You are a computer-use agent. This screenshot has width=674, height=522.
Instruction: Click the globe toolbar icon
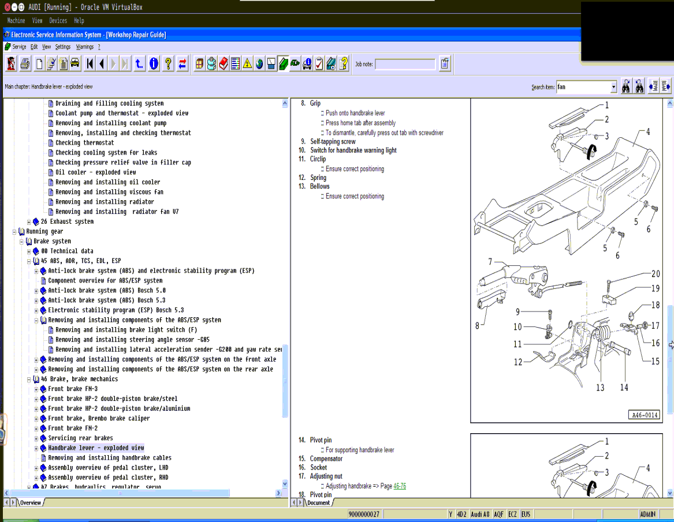tap(259, 64)
